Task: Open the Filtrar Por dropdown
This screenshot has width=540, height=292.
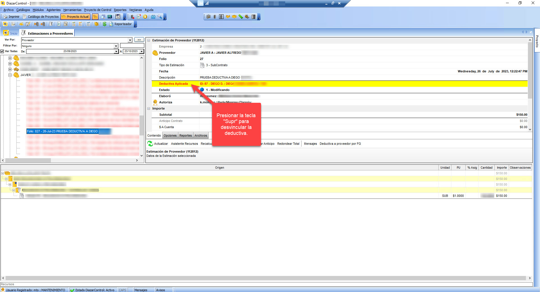Action: coord(116,46)
